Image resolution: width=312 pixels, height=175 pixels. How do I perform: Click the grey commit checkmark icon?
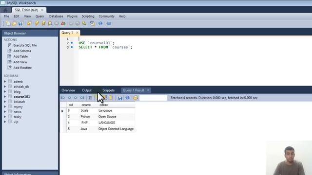click(x=71, y=23)
